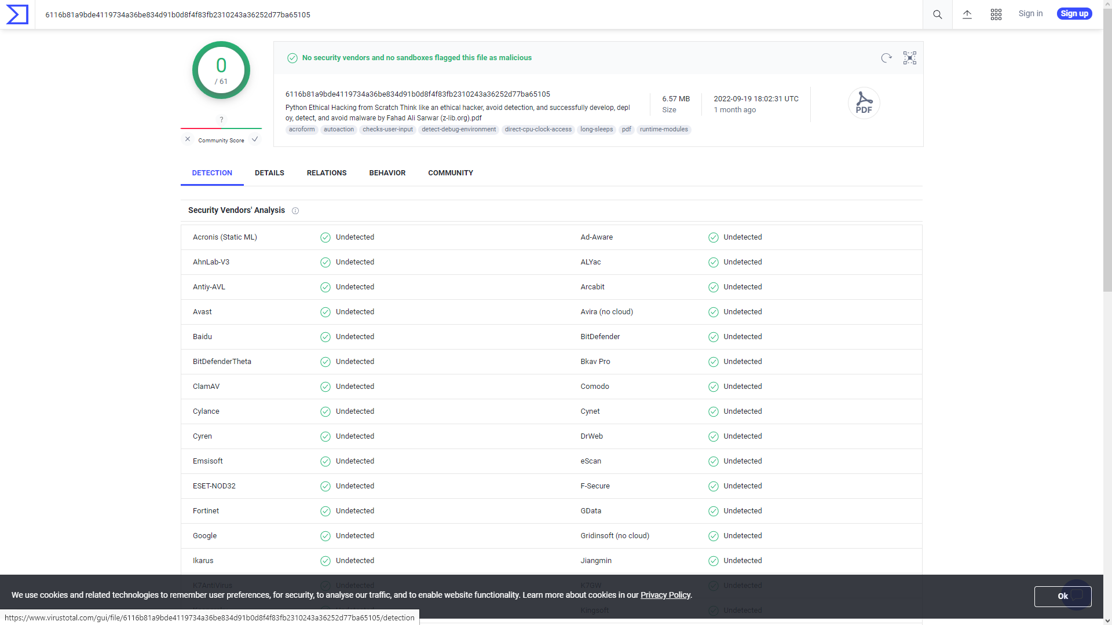Accept cookies with the Ok button
The height and width of the screenshot is (625, 1112).
coord(1063,596)
